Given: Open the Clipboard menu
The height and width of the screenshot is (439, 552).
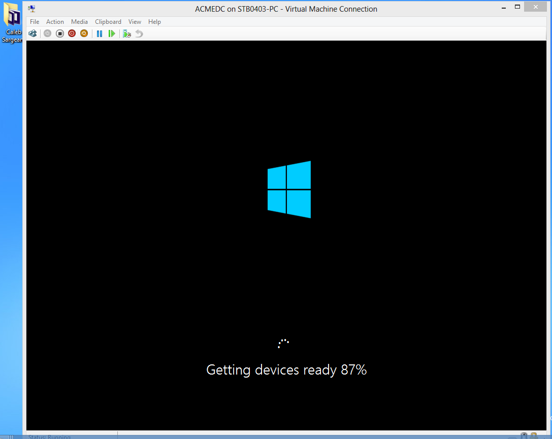Looking at the screenshot, I should click(x=108, y=22).
